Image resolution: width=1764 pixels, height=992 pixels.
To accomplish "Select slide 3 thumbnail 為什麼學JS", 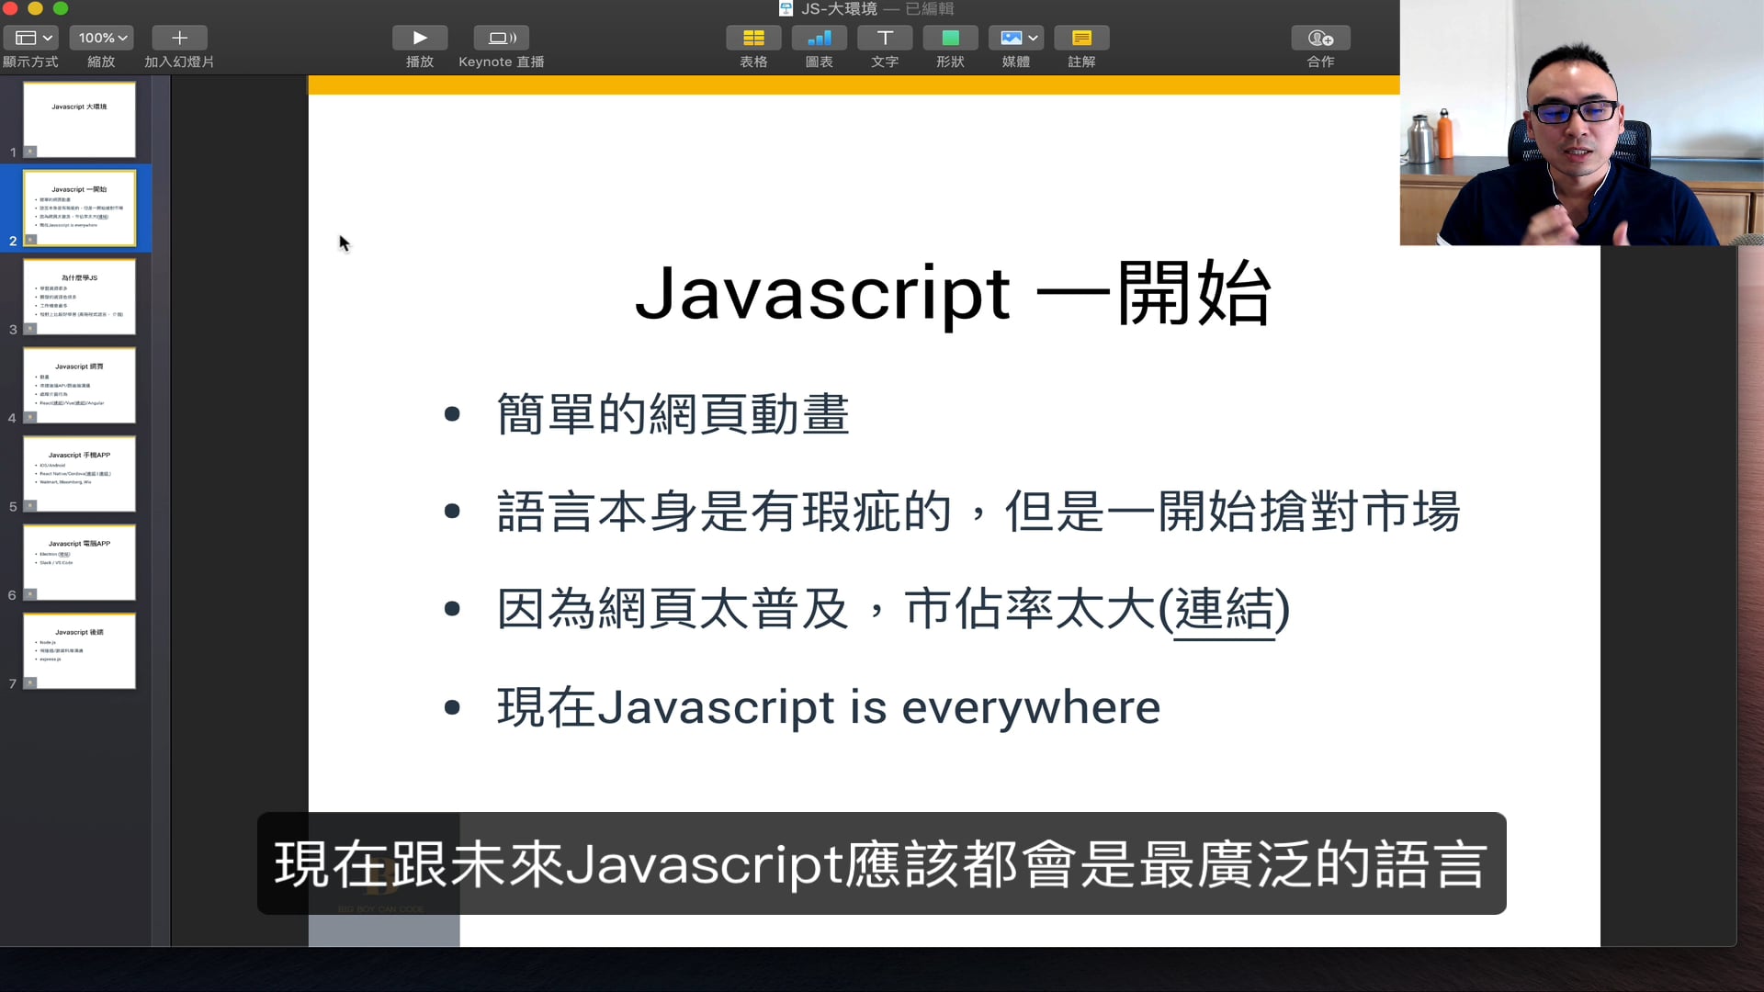I will click(x=79, y=297).
